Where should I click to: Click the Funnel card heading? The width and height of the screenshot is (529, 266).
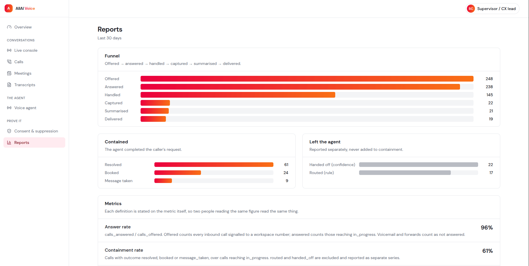coord(112,56)
